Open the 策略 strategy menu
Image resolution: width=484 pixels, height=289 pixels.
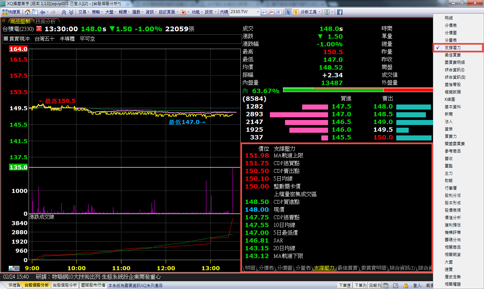coord(97,12)
